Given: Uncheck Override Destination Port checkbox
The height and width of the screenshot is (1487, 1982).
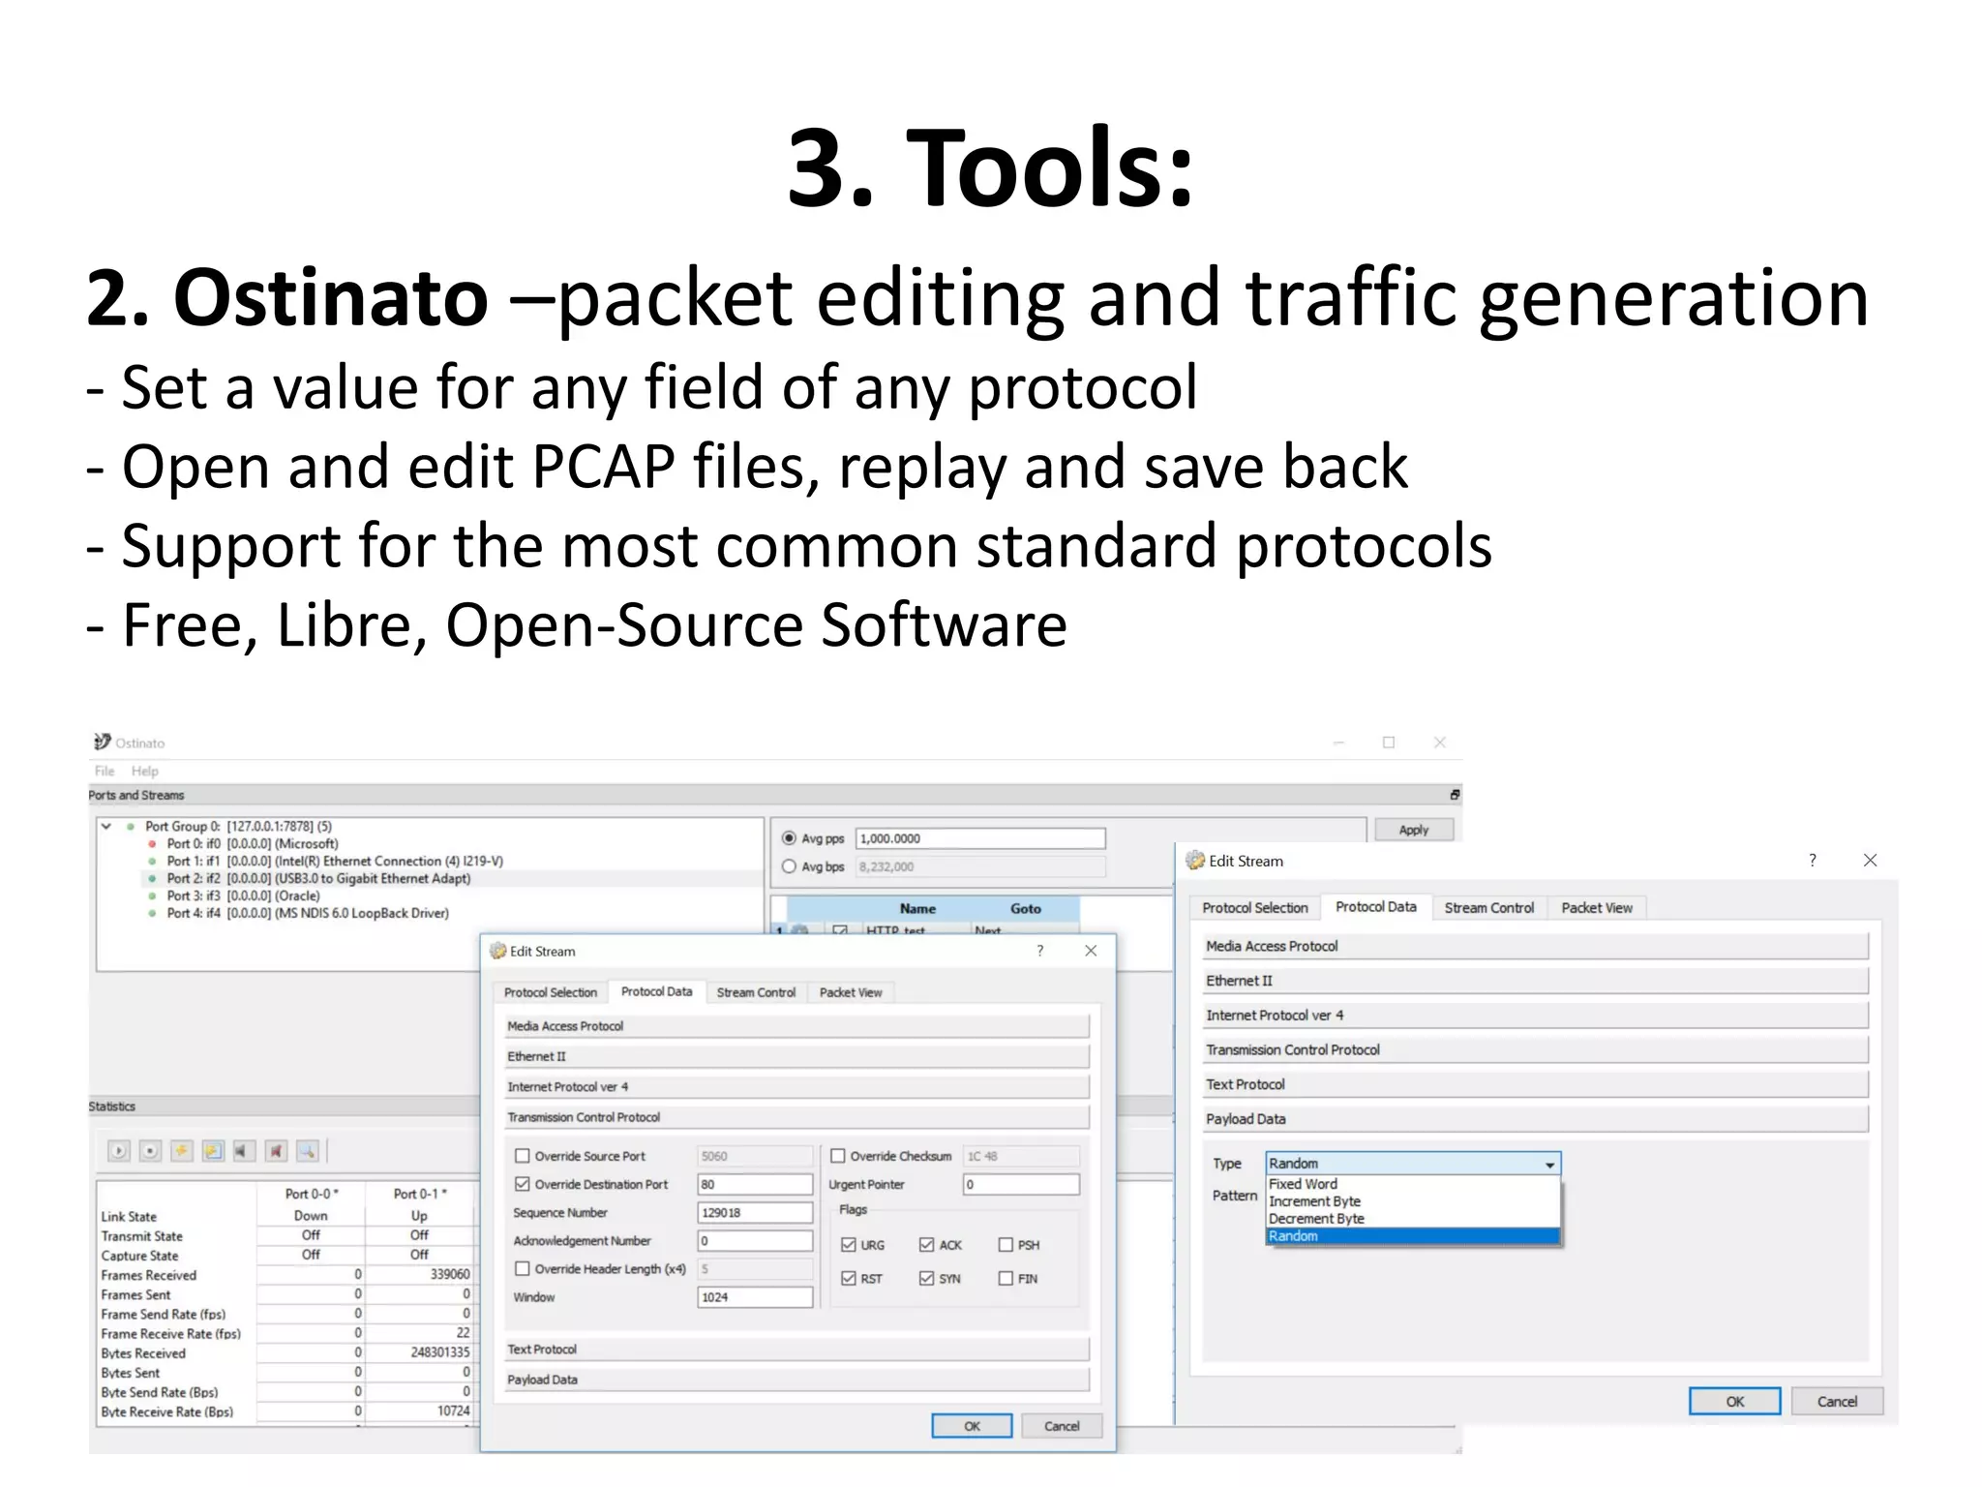Looking at the screenshot, I should [523, 1184].
